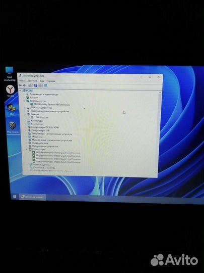
Task: Maximize the Диспетчер устройств window
Action: click(x=150, y=77)
